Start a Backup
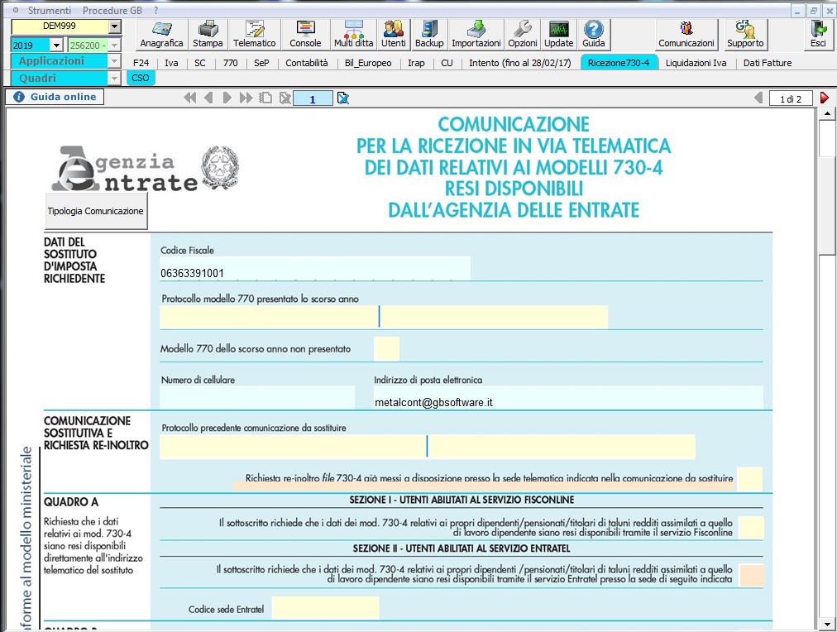Viewport: 837px width, 632px height. (x=428, y=34)
